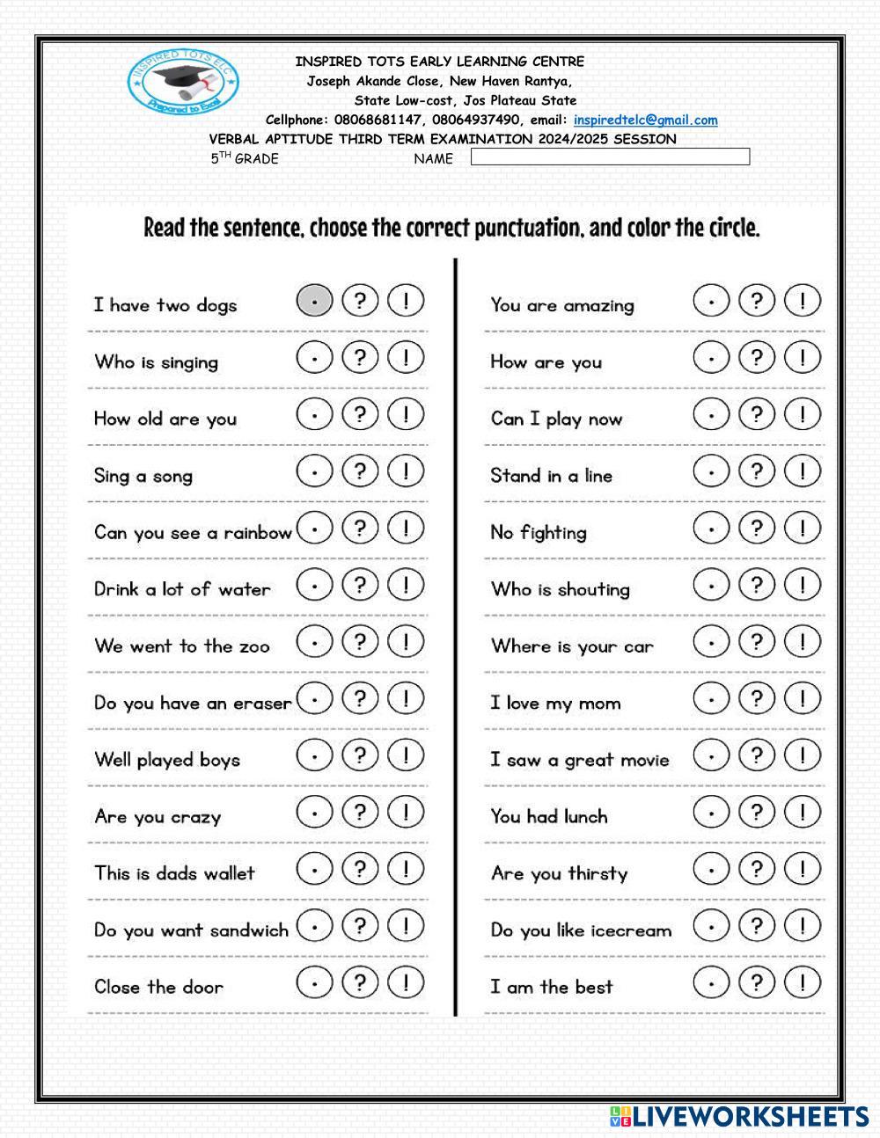Choose the question mark for "Can I play now"
Viewport: 880px width, 1138px height.
click(x=757, y=414)
